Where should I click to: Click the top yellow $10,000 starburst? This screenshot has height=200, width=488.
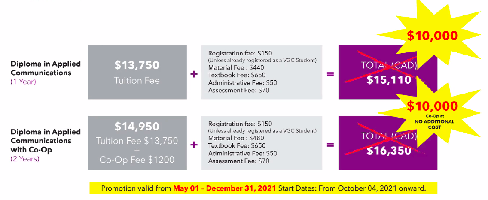(433, 36)
